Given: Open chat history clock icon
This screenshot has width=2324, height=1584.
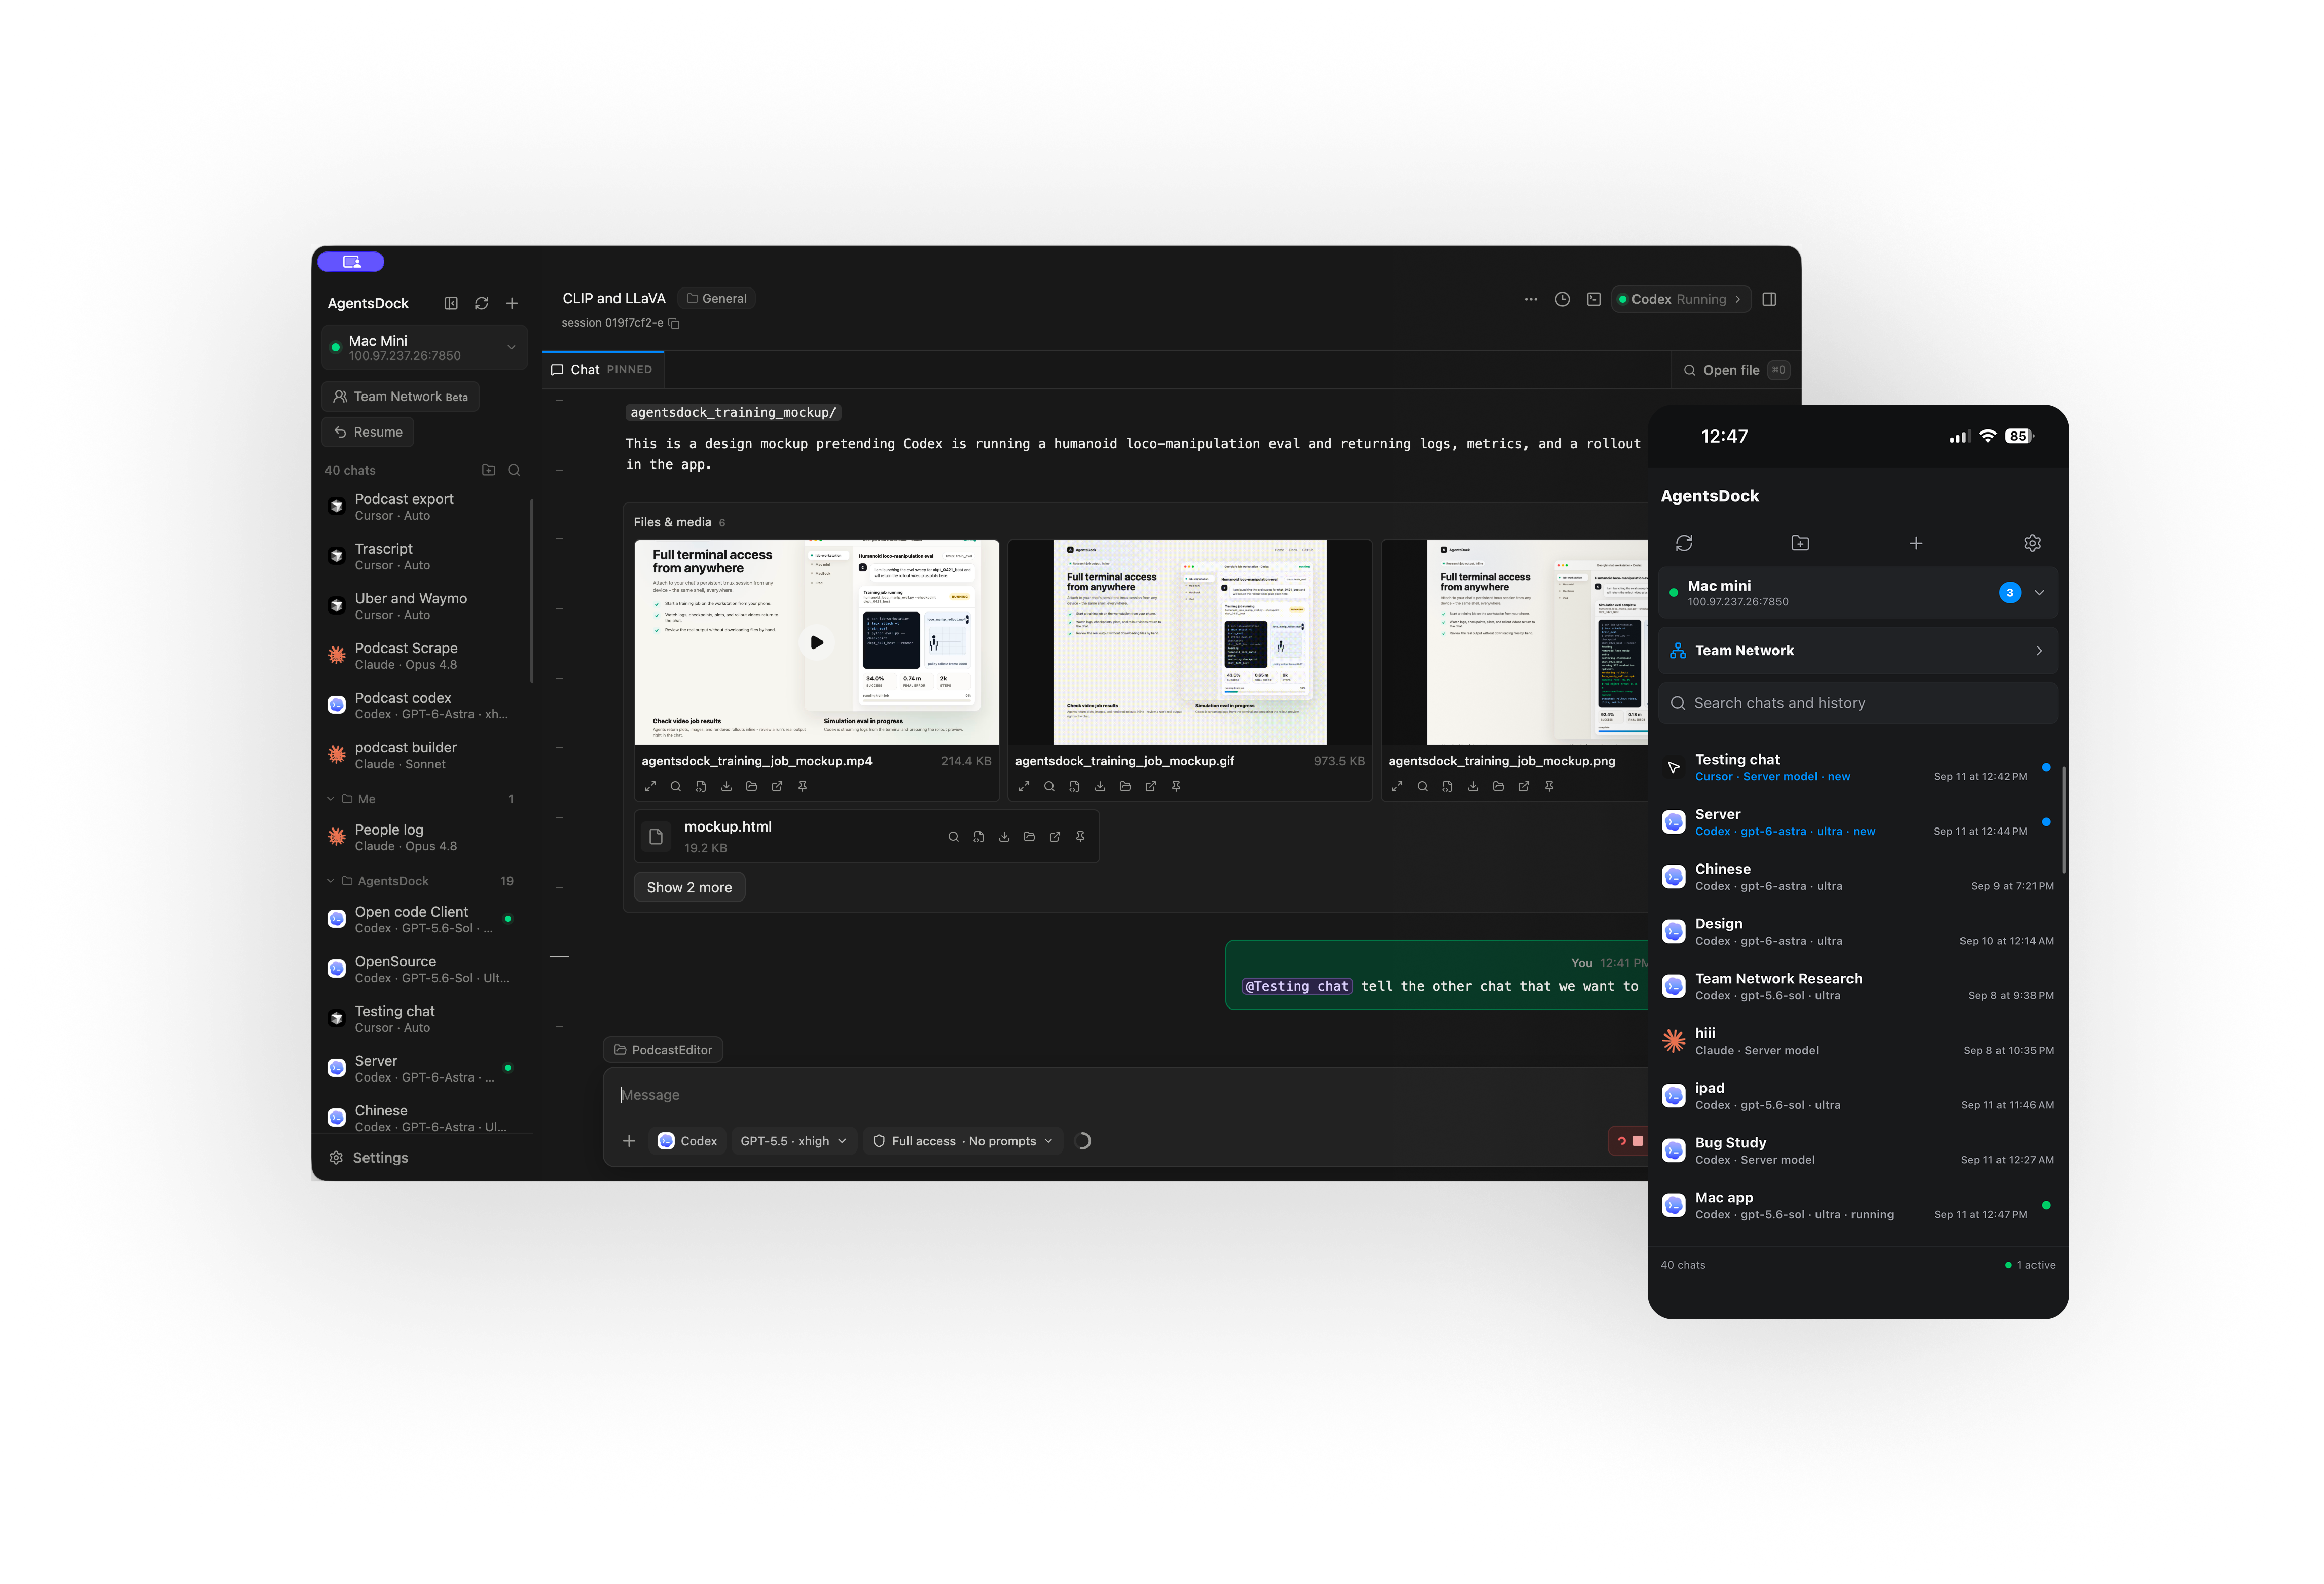Looking at the screenshot, I should point(1562,299).
